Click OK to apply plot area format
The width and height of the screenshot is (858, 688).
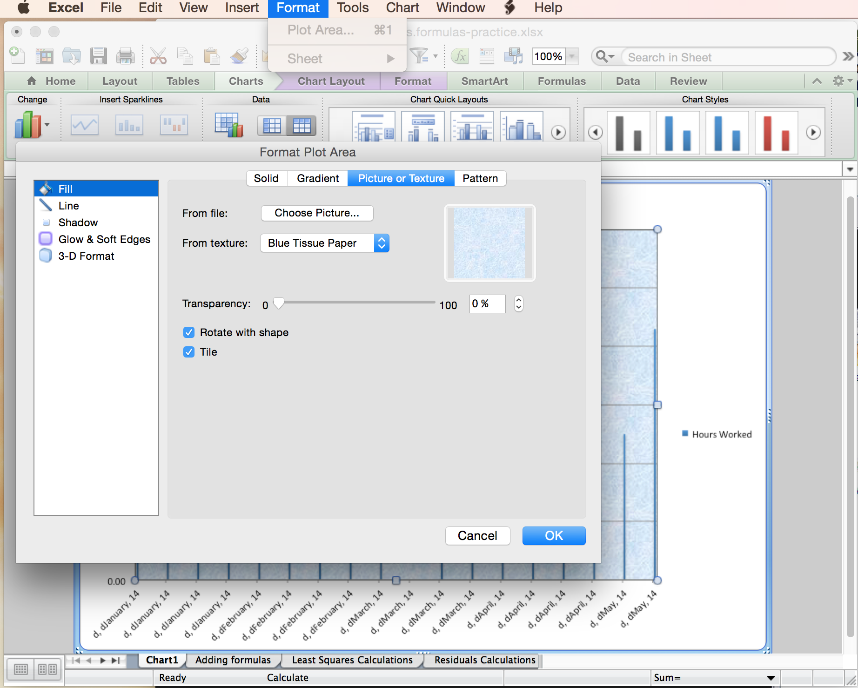554,536
